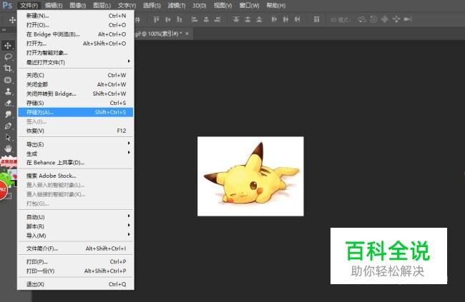The width and height of the screenshot is (465, 302).
Task: Choose 在 Behance 上共享(D)... entry
Action: click(75, 163)
